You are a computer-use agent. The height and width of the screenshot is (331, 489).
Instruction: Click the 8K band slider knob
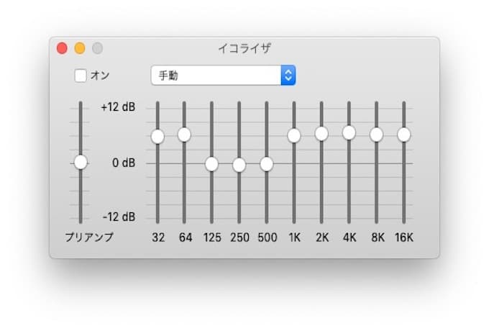(376, 135)
